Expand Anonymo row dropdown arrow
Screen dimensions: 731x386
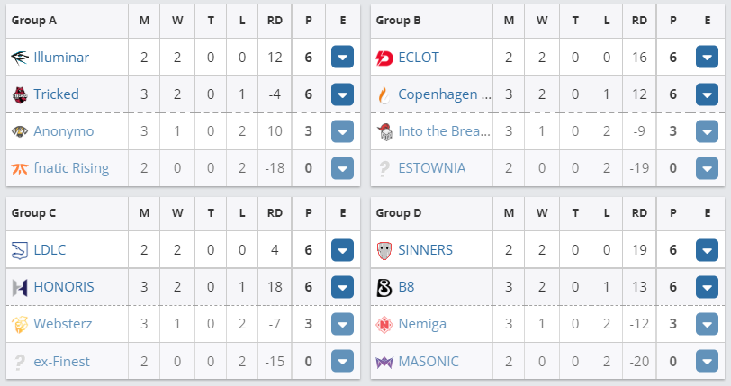point(342,131)
